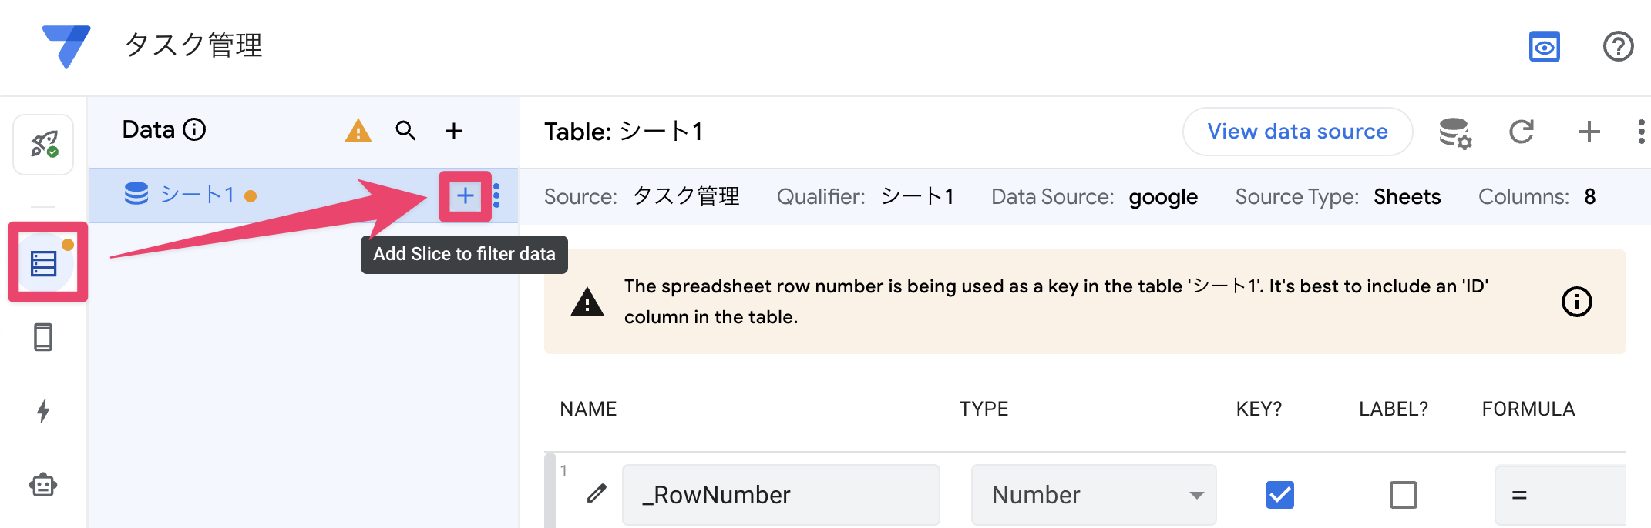1651x528 pixels.
Task: Click the View data source button
Action: click(1297, 132)
